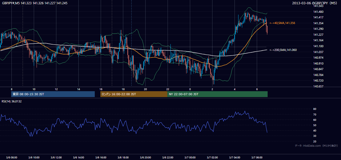Click the 3/6 20:00 date label
Image resolution: width=341 pixels, height=160 pixels.
[x=145, y=158]
